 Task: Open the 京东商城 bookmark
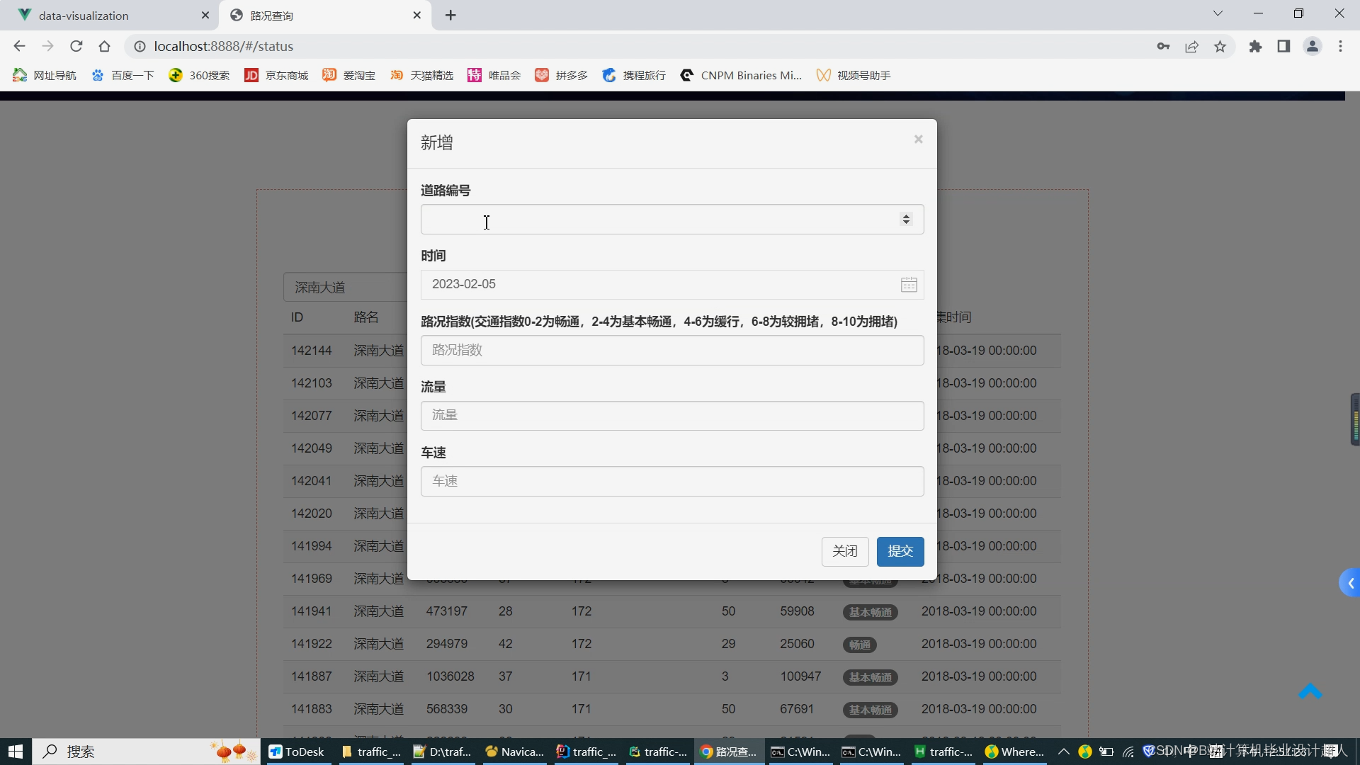[x=276, y=75]
